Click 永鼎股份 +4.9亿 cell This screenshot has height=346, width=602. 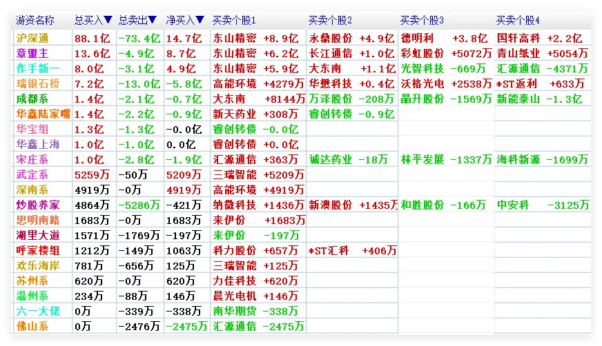351,39
